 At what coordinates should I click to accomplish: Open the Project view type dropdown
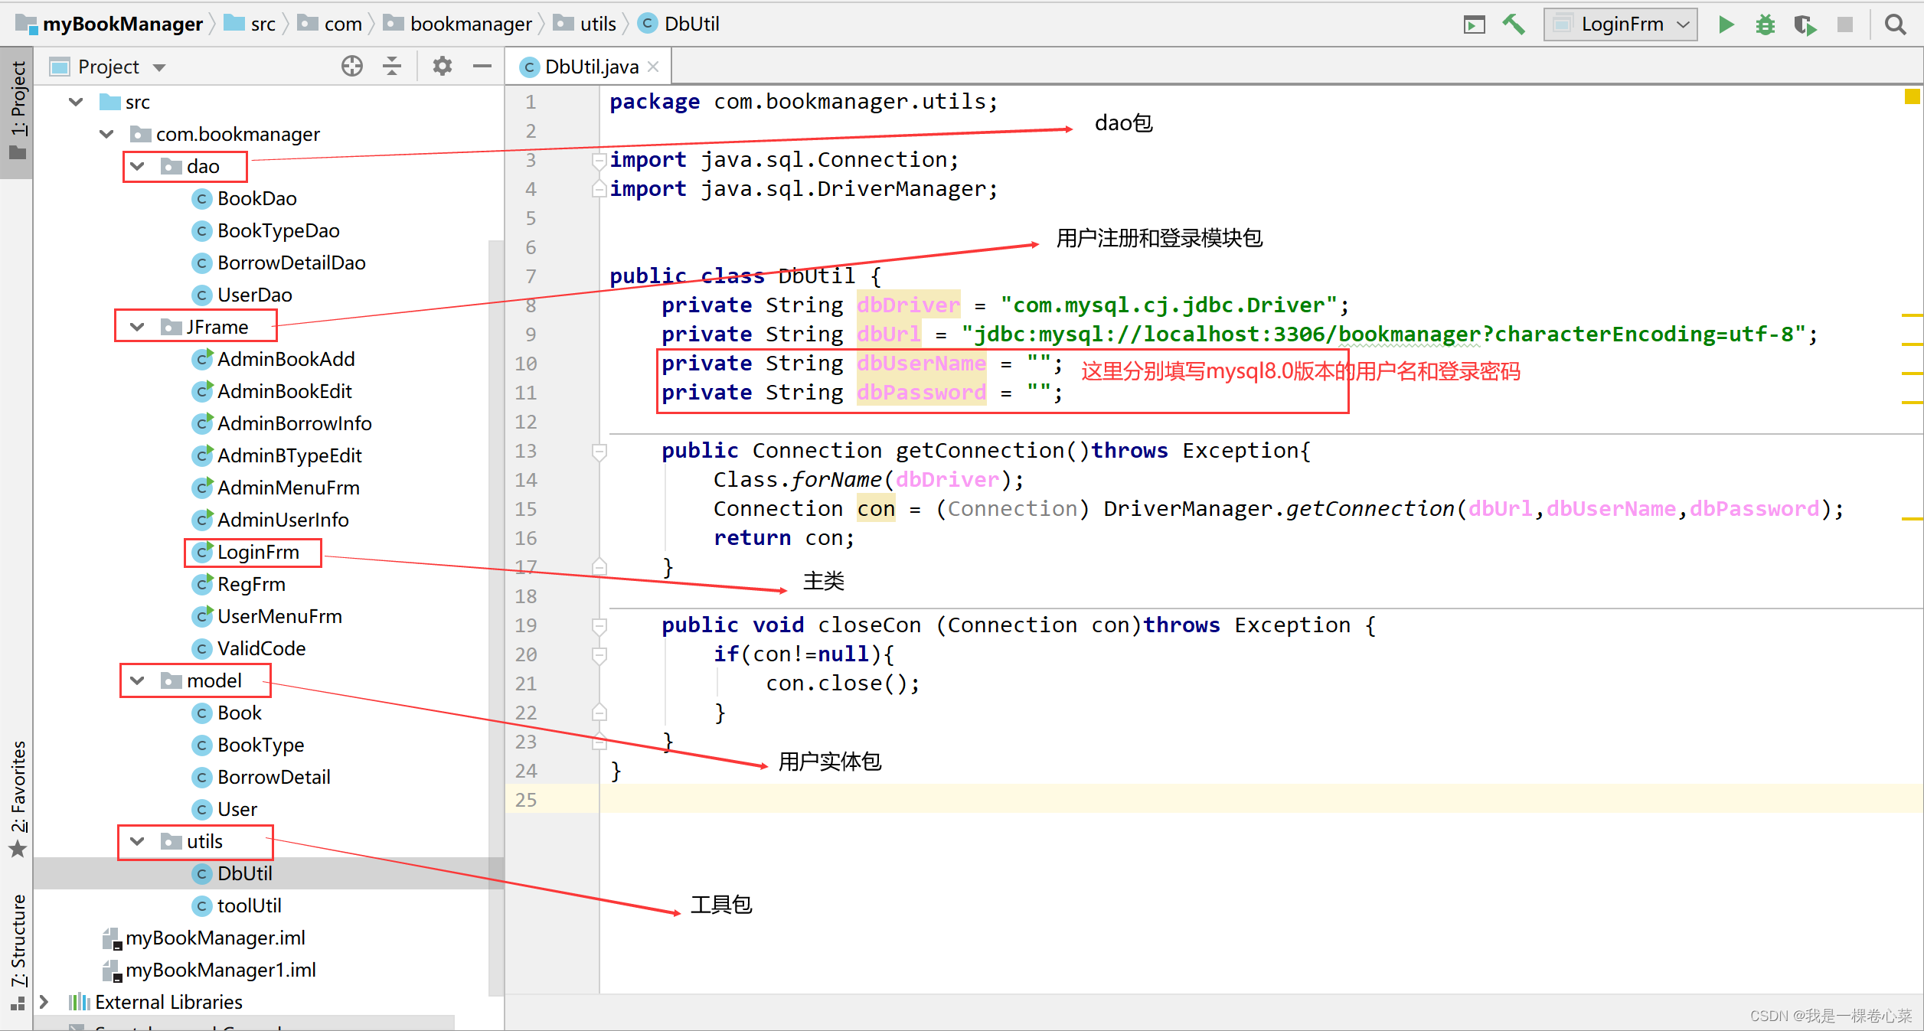coord(159,67)
